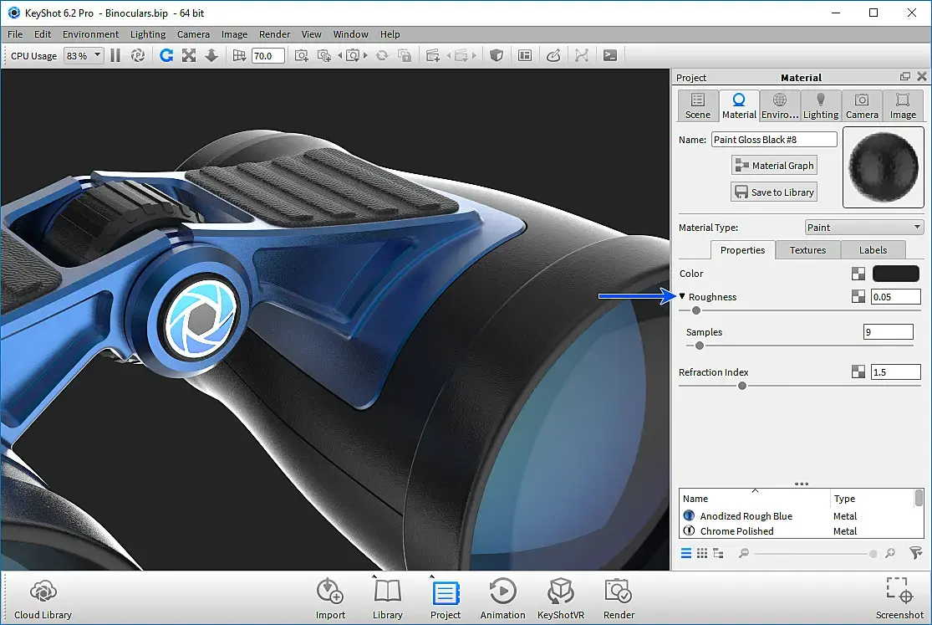Toggle the Color texture checker button
Image resolution: width=932 pixels, height=625 pixels.
coord(858,274)
